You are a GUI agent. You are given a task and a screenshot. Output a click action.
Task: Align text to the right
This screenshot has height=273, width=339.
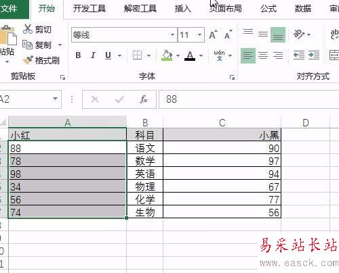click(x=278, y=55)
